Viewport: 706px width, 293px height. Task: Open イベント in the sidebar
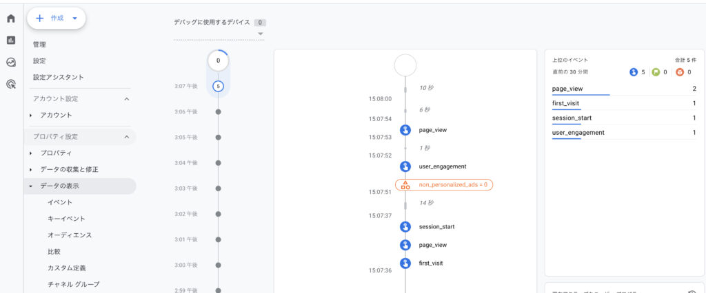pyautogui.click(x=60, y=202)
